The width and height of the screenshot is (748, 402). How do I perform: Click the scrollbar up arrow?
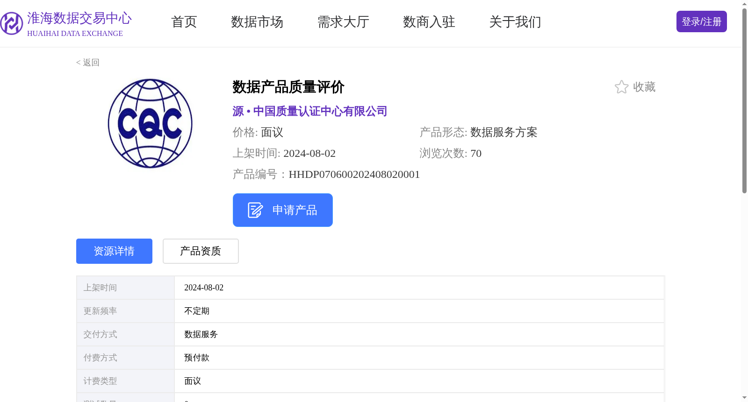coord(744,4)
